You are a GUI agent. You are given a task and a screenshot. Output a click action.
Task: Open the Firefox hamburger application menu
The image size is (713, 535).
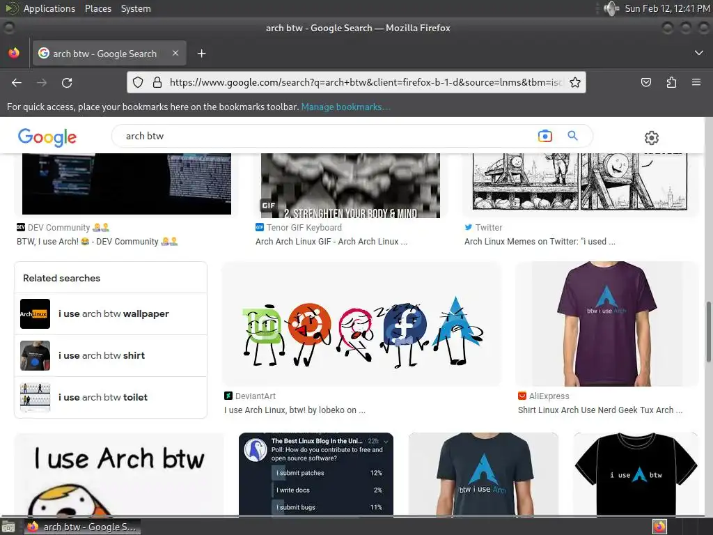click(x=696, y=82)
